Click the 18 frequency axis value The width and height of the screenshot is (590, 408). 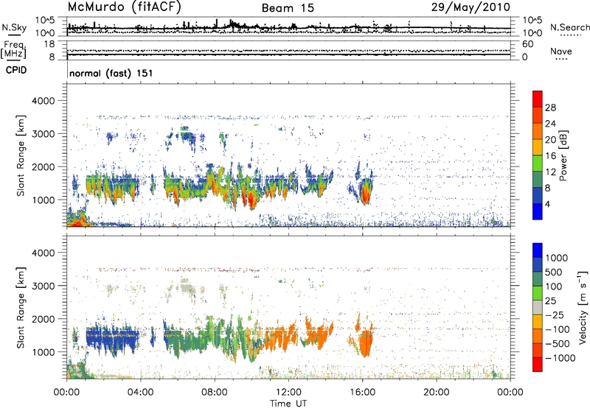click(49, 44)
